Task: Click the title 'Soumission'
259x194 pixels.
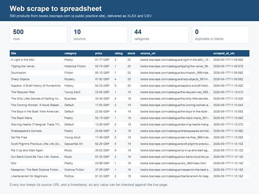Action: [x=19, y=73]
